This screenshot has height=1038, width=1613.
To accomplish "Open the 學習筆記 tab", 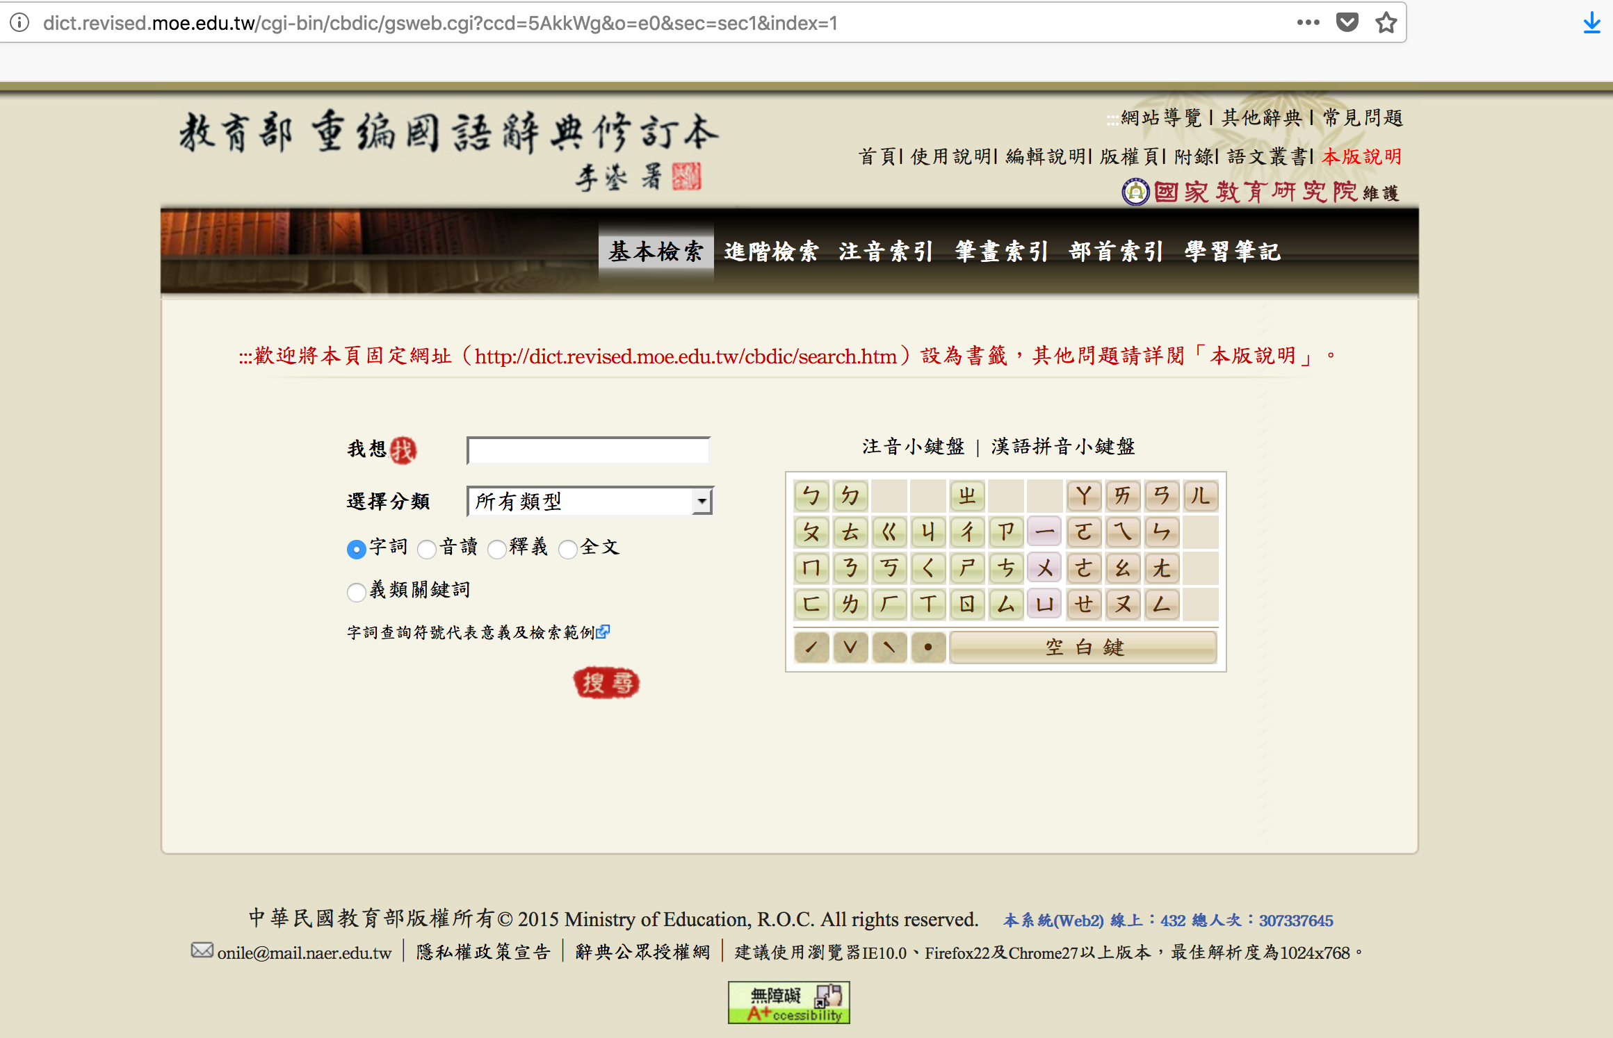I will [1233, 252].
